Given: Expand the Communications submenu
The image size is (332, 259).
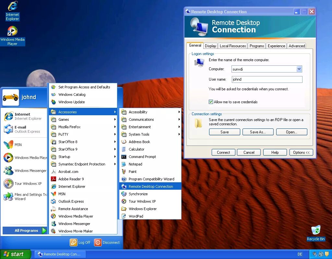Looking at the screenshot, I should point(150,119).
